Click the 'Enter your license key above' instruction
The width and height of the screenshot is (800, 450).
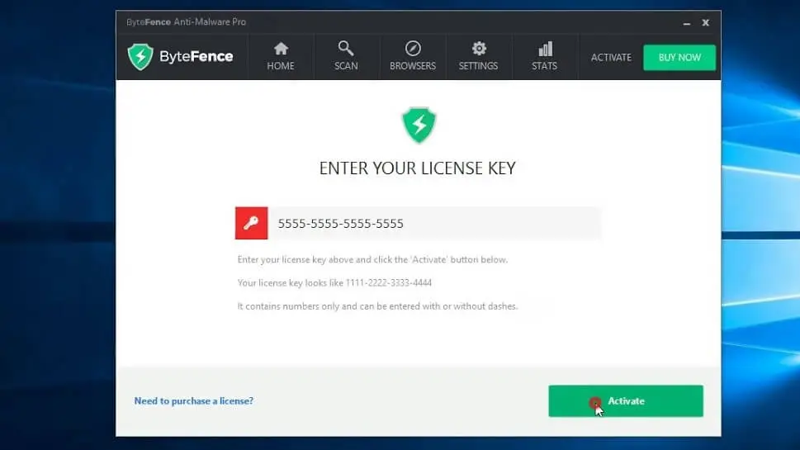pyautogui.click(x=372, y=260)
